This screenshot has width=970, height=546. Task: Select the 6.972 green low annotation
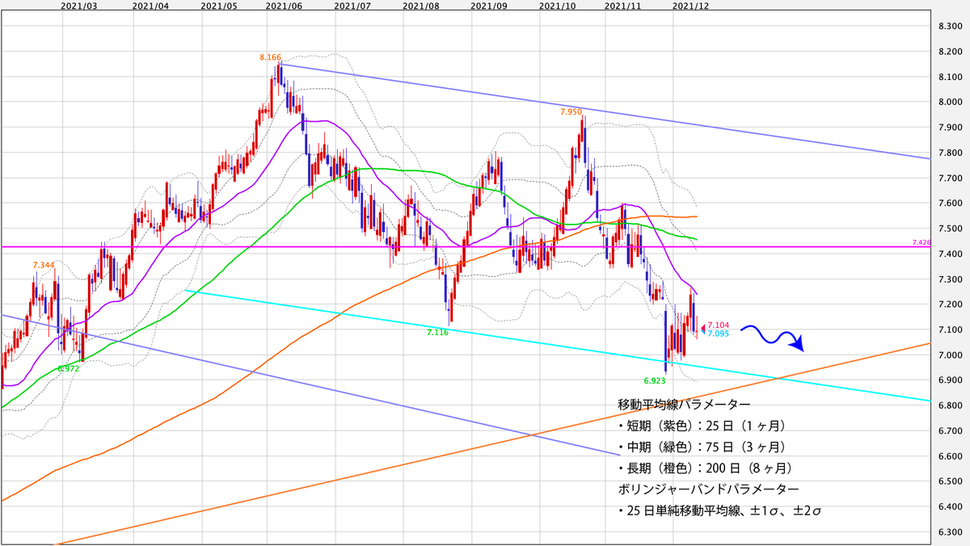[68, 368]
